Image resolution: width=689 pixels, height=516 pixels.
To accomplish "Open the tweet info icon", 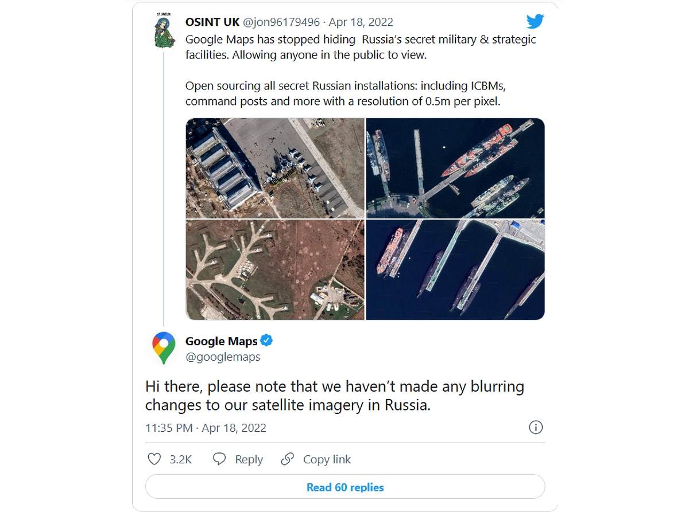I will (x=535, y=428).
